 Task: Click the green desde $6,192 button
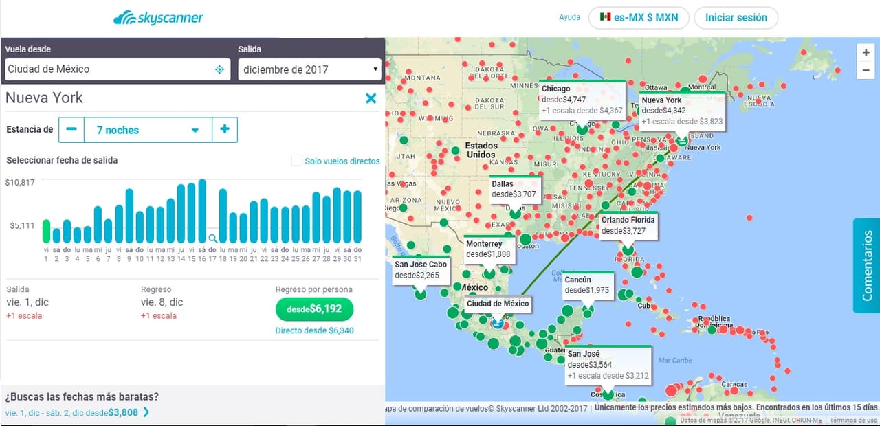click(x=314, y=309)
